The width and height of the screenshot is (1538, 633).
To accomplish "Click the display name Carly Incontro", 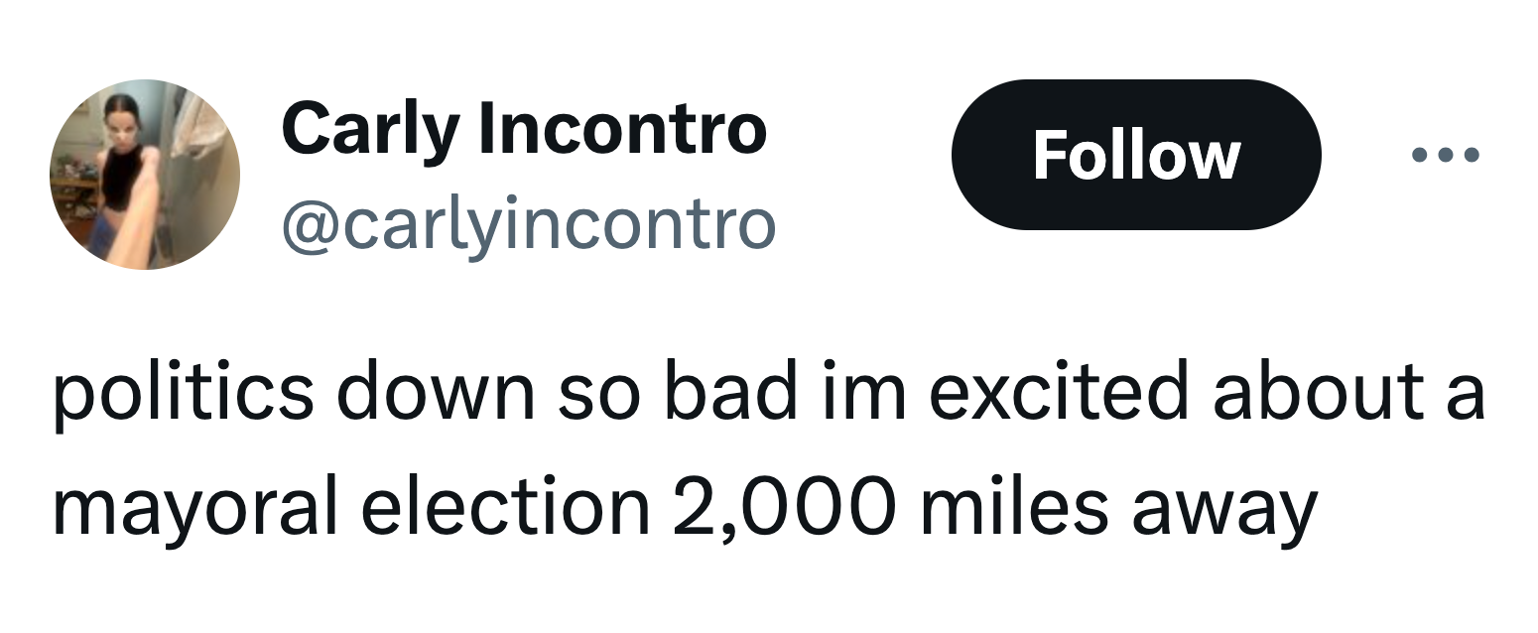I will point(524,129).
